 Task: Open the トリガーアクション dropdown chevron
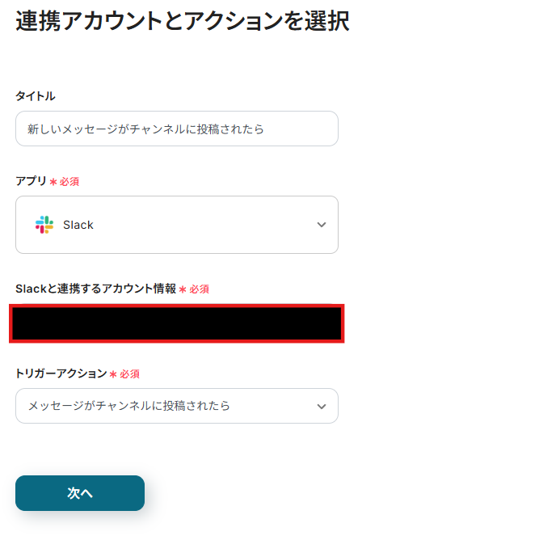[322, 407]
